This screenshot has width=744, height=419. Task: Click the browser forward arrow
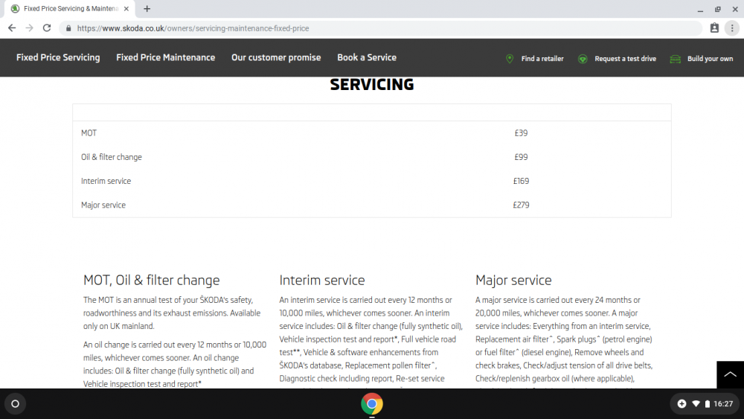click(30, 28)
